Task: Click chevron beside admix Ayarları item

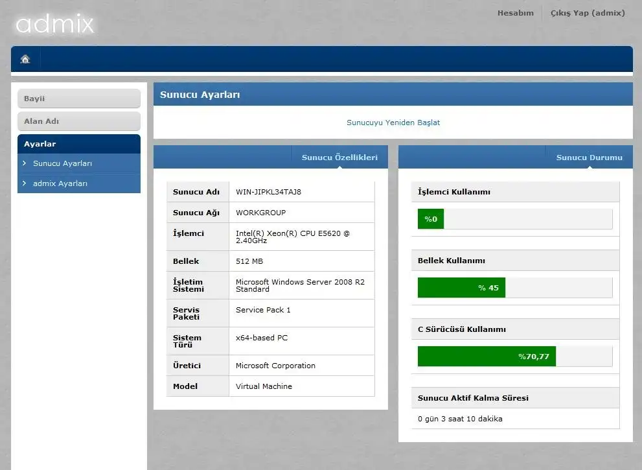Action: (25, 183)
